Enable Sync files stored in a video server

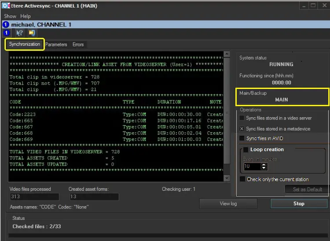[242, 118]
